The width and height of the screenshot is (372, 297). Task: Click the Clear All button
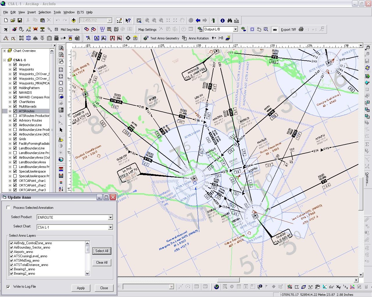(x=102, y=262)
